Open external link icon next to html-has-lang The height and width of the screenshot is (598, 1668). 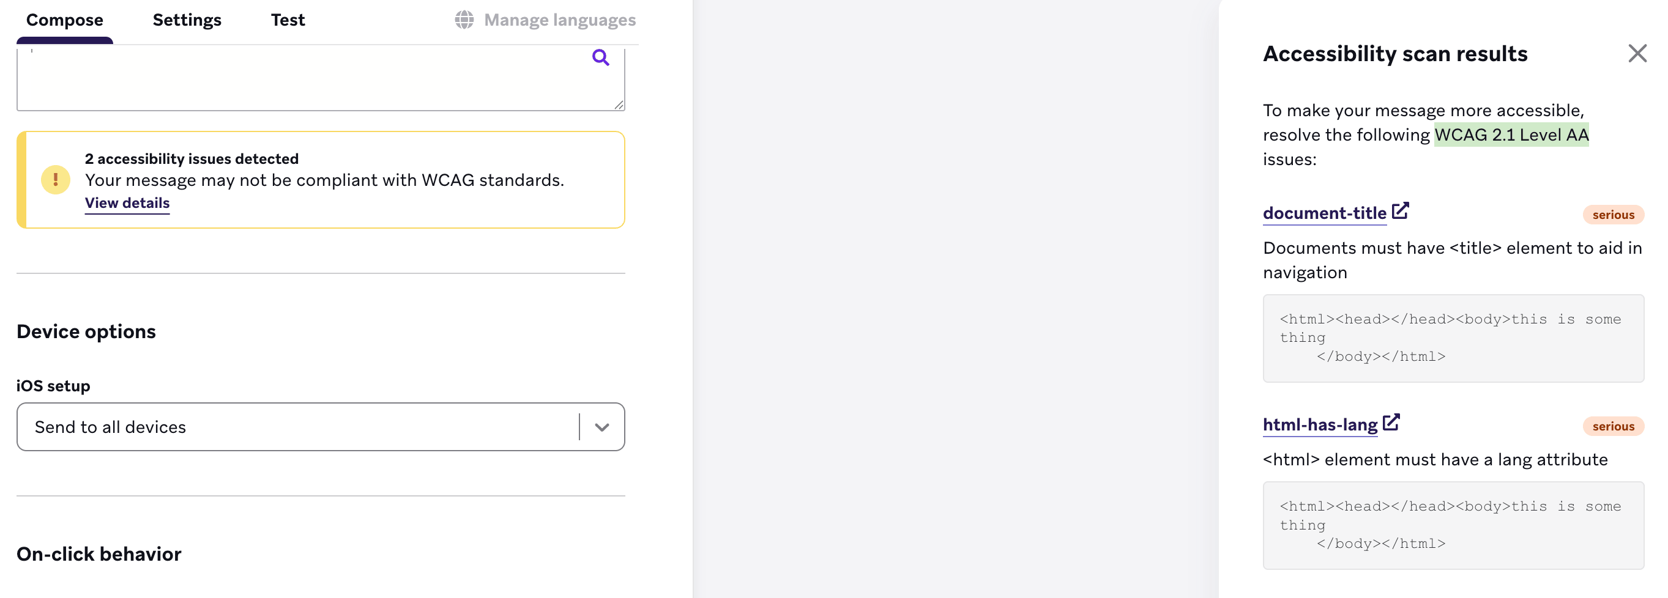[x=1391, y=423]
